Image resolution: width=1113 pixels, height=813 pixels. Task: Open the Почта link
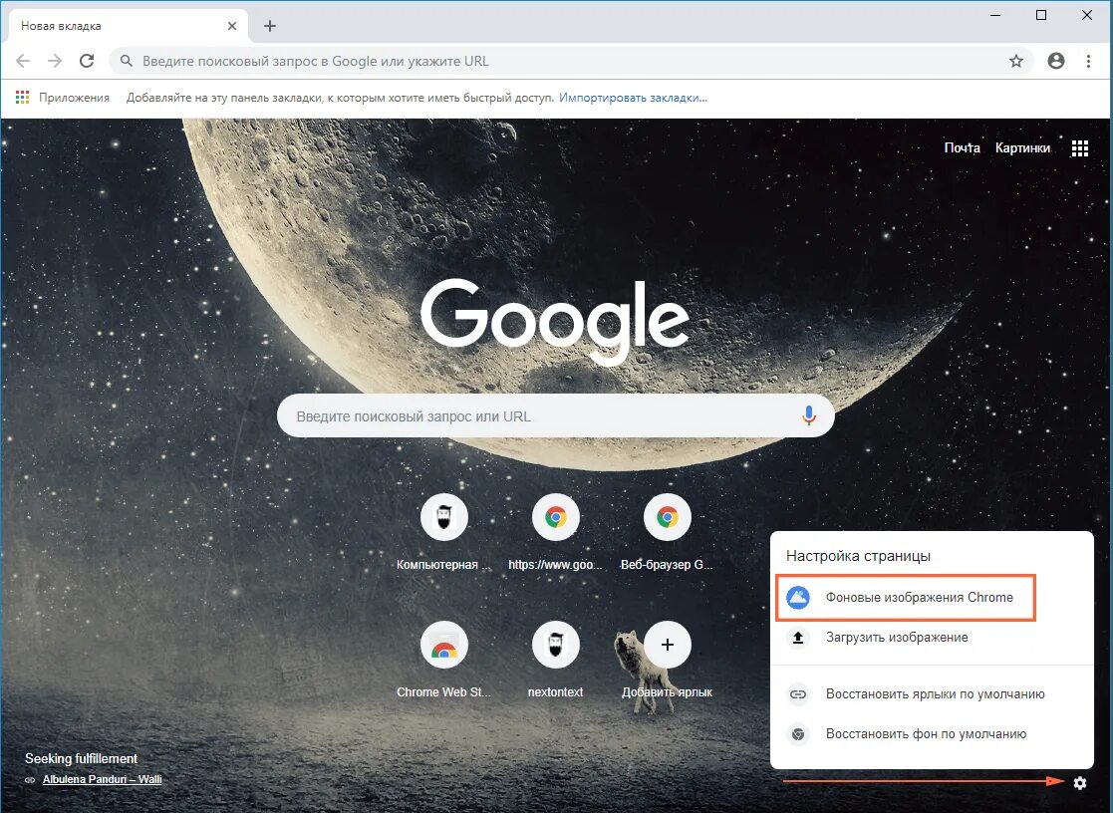click(x=962, y=147)
